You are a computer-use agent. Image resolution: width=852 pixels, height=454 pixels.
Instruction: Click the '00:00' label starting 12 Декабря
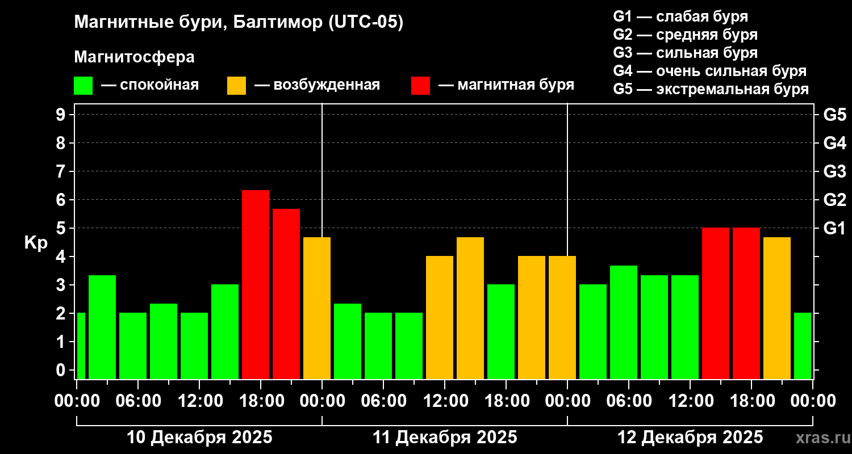point(567,401)
